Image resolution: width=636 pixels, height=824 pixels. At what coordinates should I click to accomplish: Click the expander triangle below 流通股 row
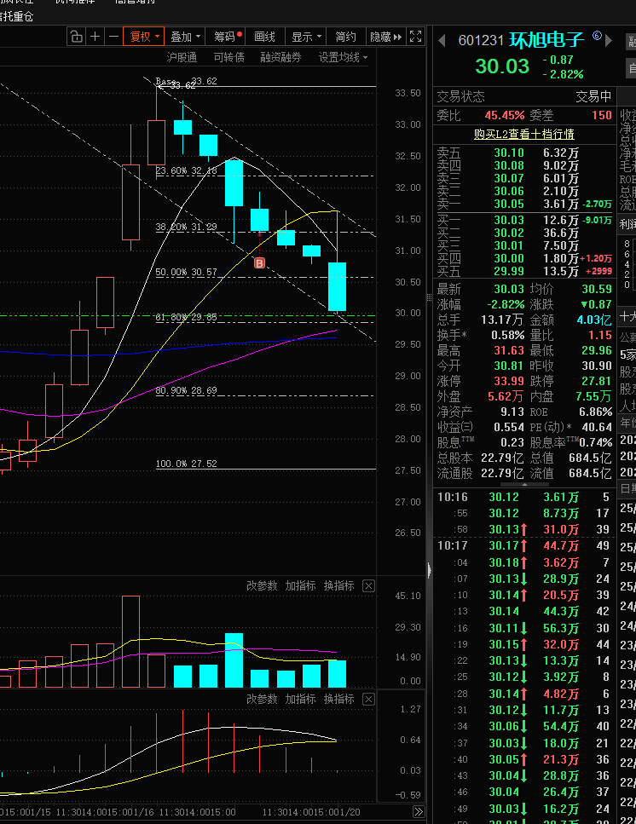coord(524,483)
